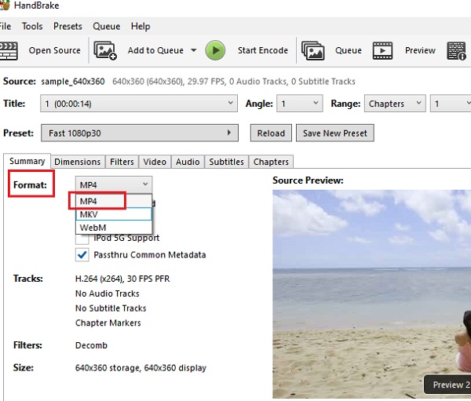The height and width of the screenshot is (401, 471).
Task: Click the H.264 (x264), 30 FPS PFR text
Action: [122, 279]
